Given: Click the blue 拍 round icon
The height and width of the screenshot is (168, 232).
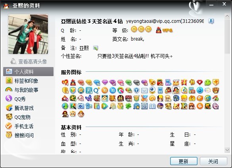Looking at the screenshot, I should [113, 90].
